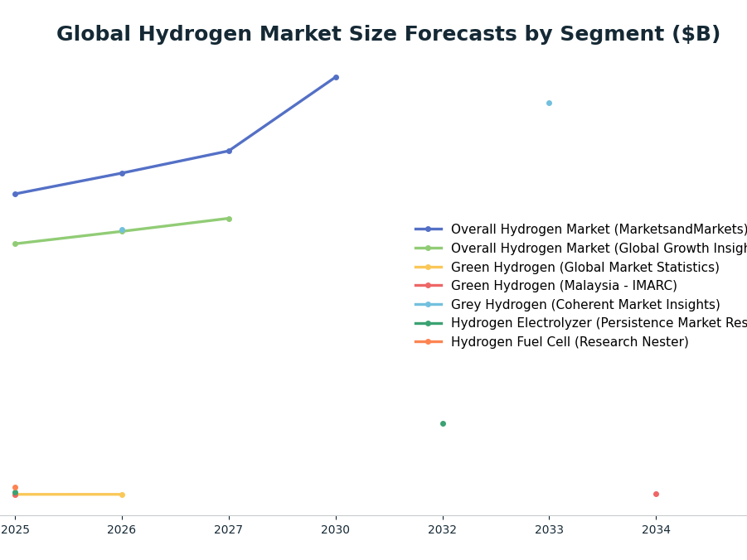The width and height of the screenshot is (747, 560).
Task: Click the blue MarketsandMarkets data point at 2030
Action: point(336,77)
